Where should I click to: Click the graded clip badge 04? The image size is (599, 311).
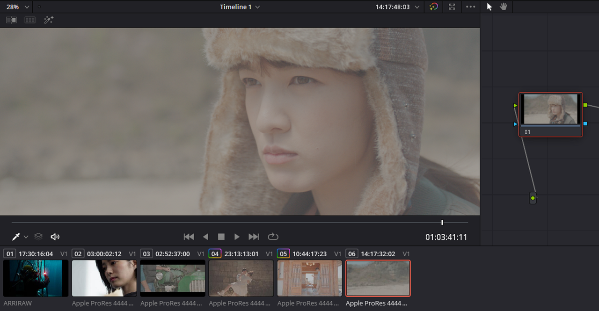point(215,253)
